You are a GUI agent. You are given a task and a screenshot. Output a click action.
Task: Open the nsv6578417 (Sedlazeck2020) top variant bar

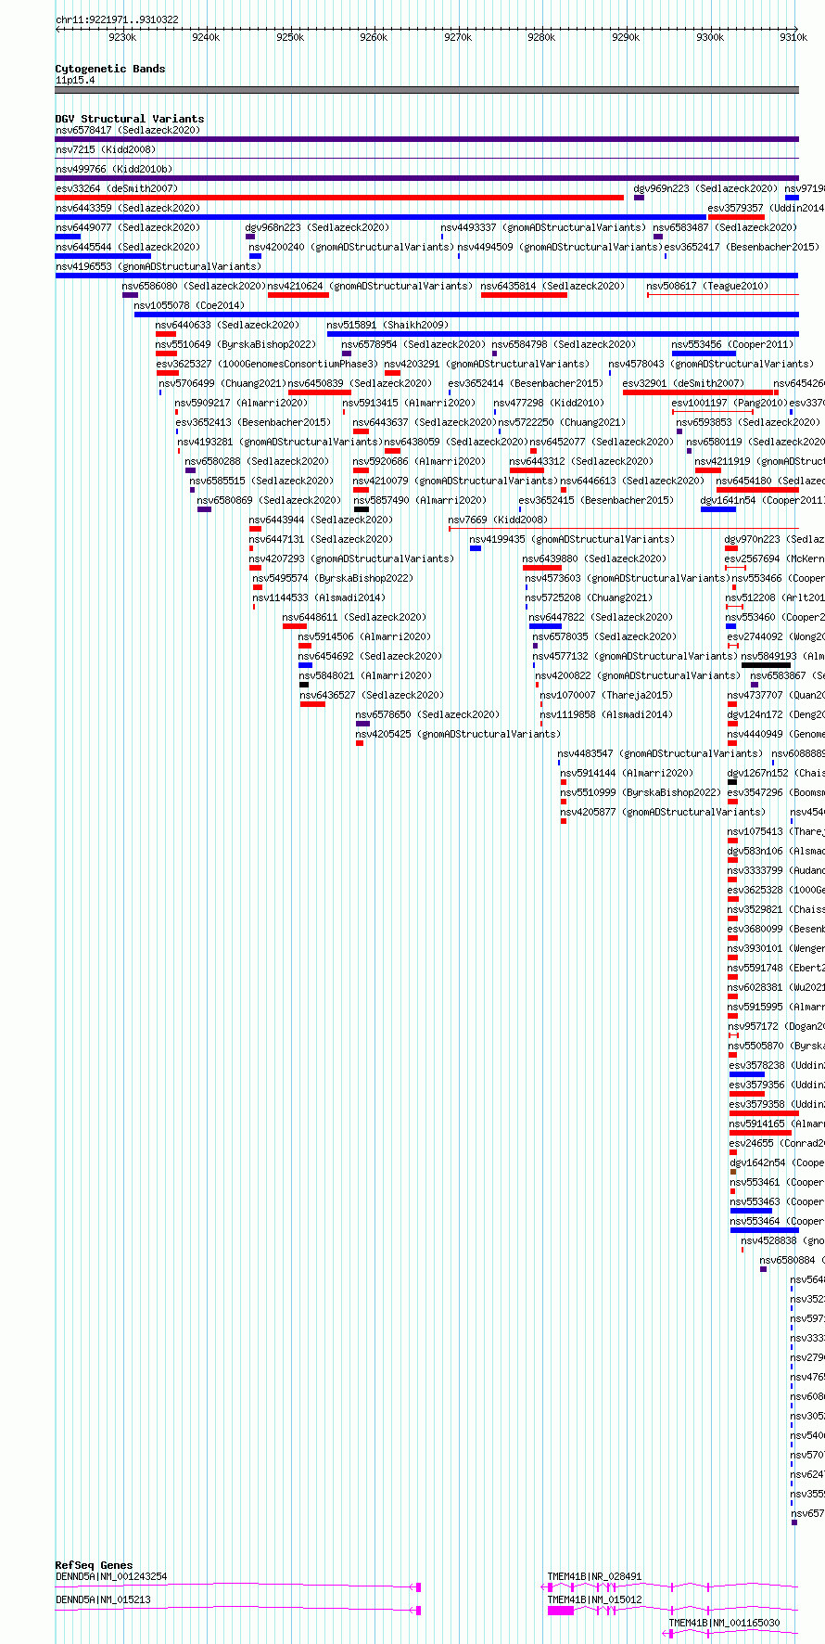pyautogui.click(x=427, y=138)
